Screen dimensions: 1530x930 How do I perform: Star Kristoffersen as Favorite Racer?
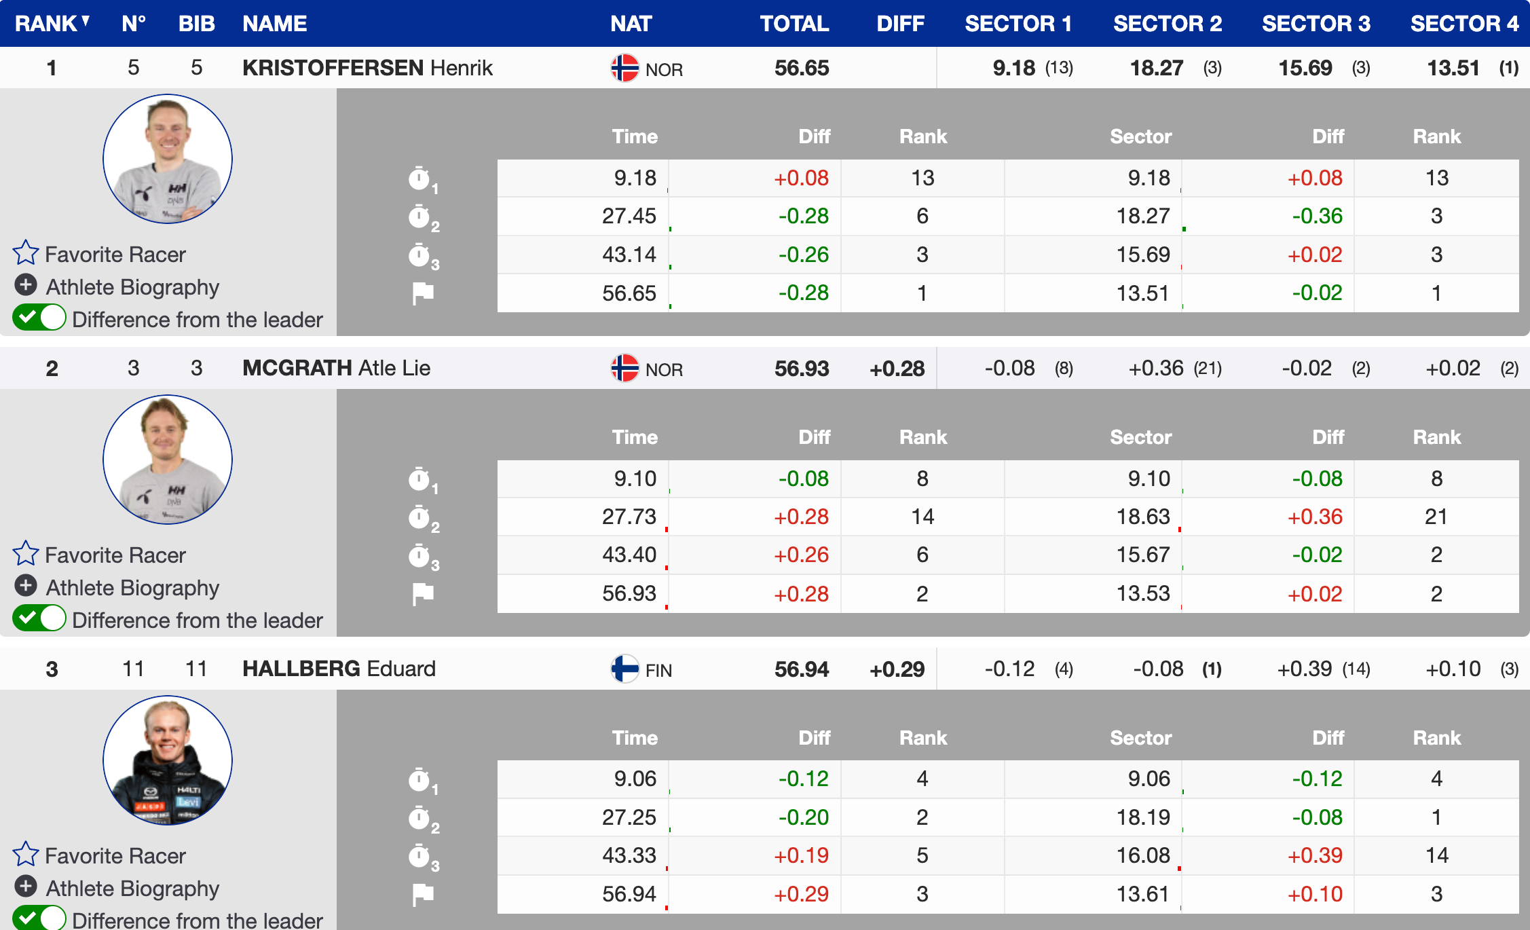pyautogui.click(x=26, y=253)
